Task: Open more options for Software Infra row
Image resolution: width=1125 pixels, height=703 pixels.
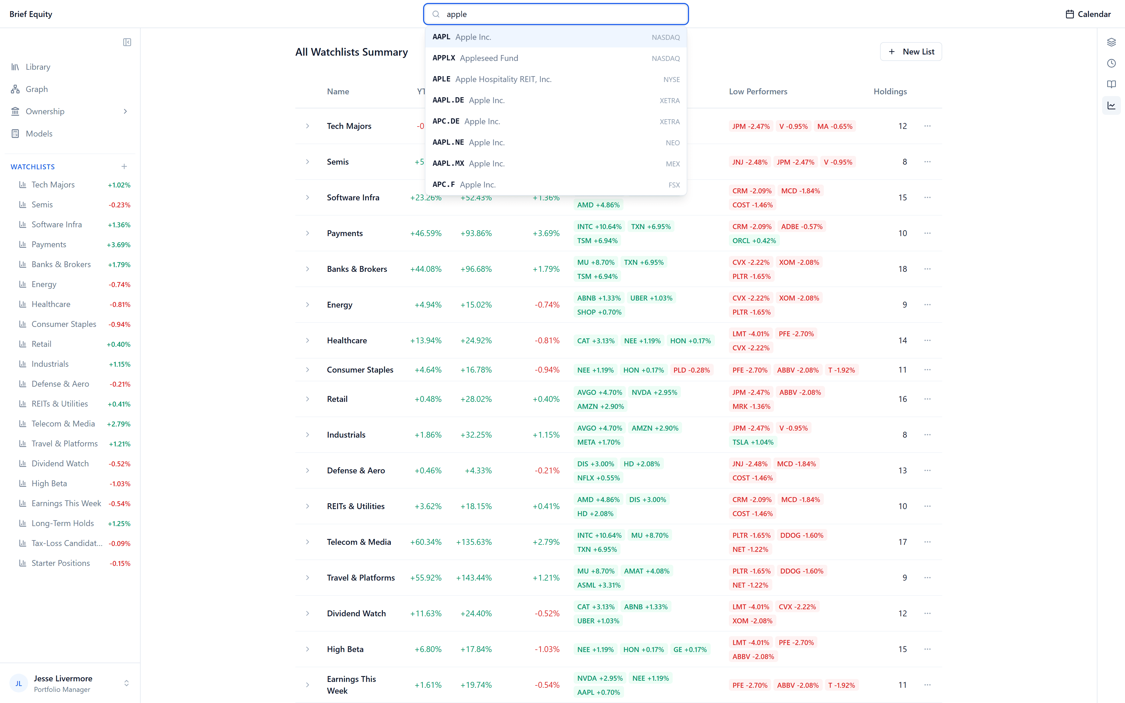Action: tap(928, 198)
